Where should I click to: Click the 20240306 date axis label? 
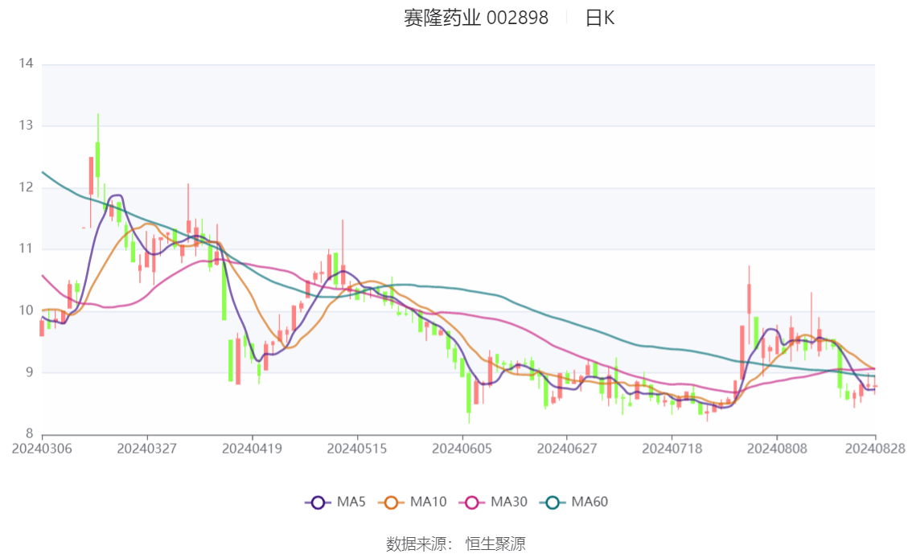(40, 449)
